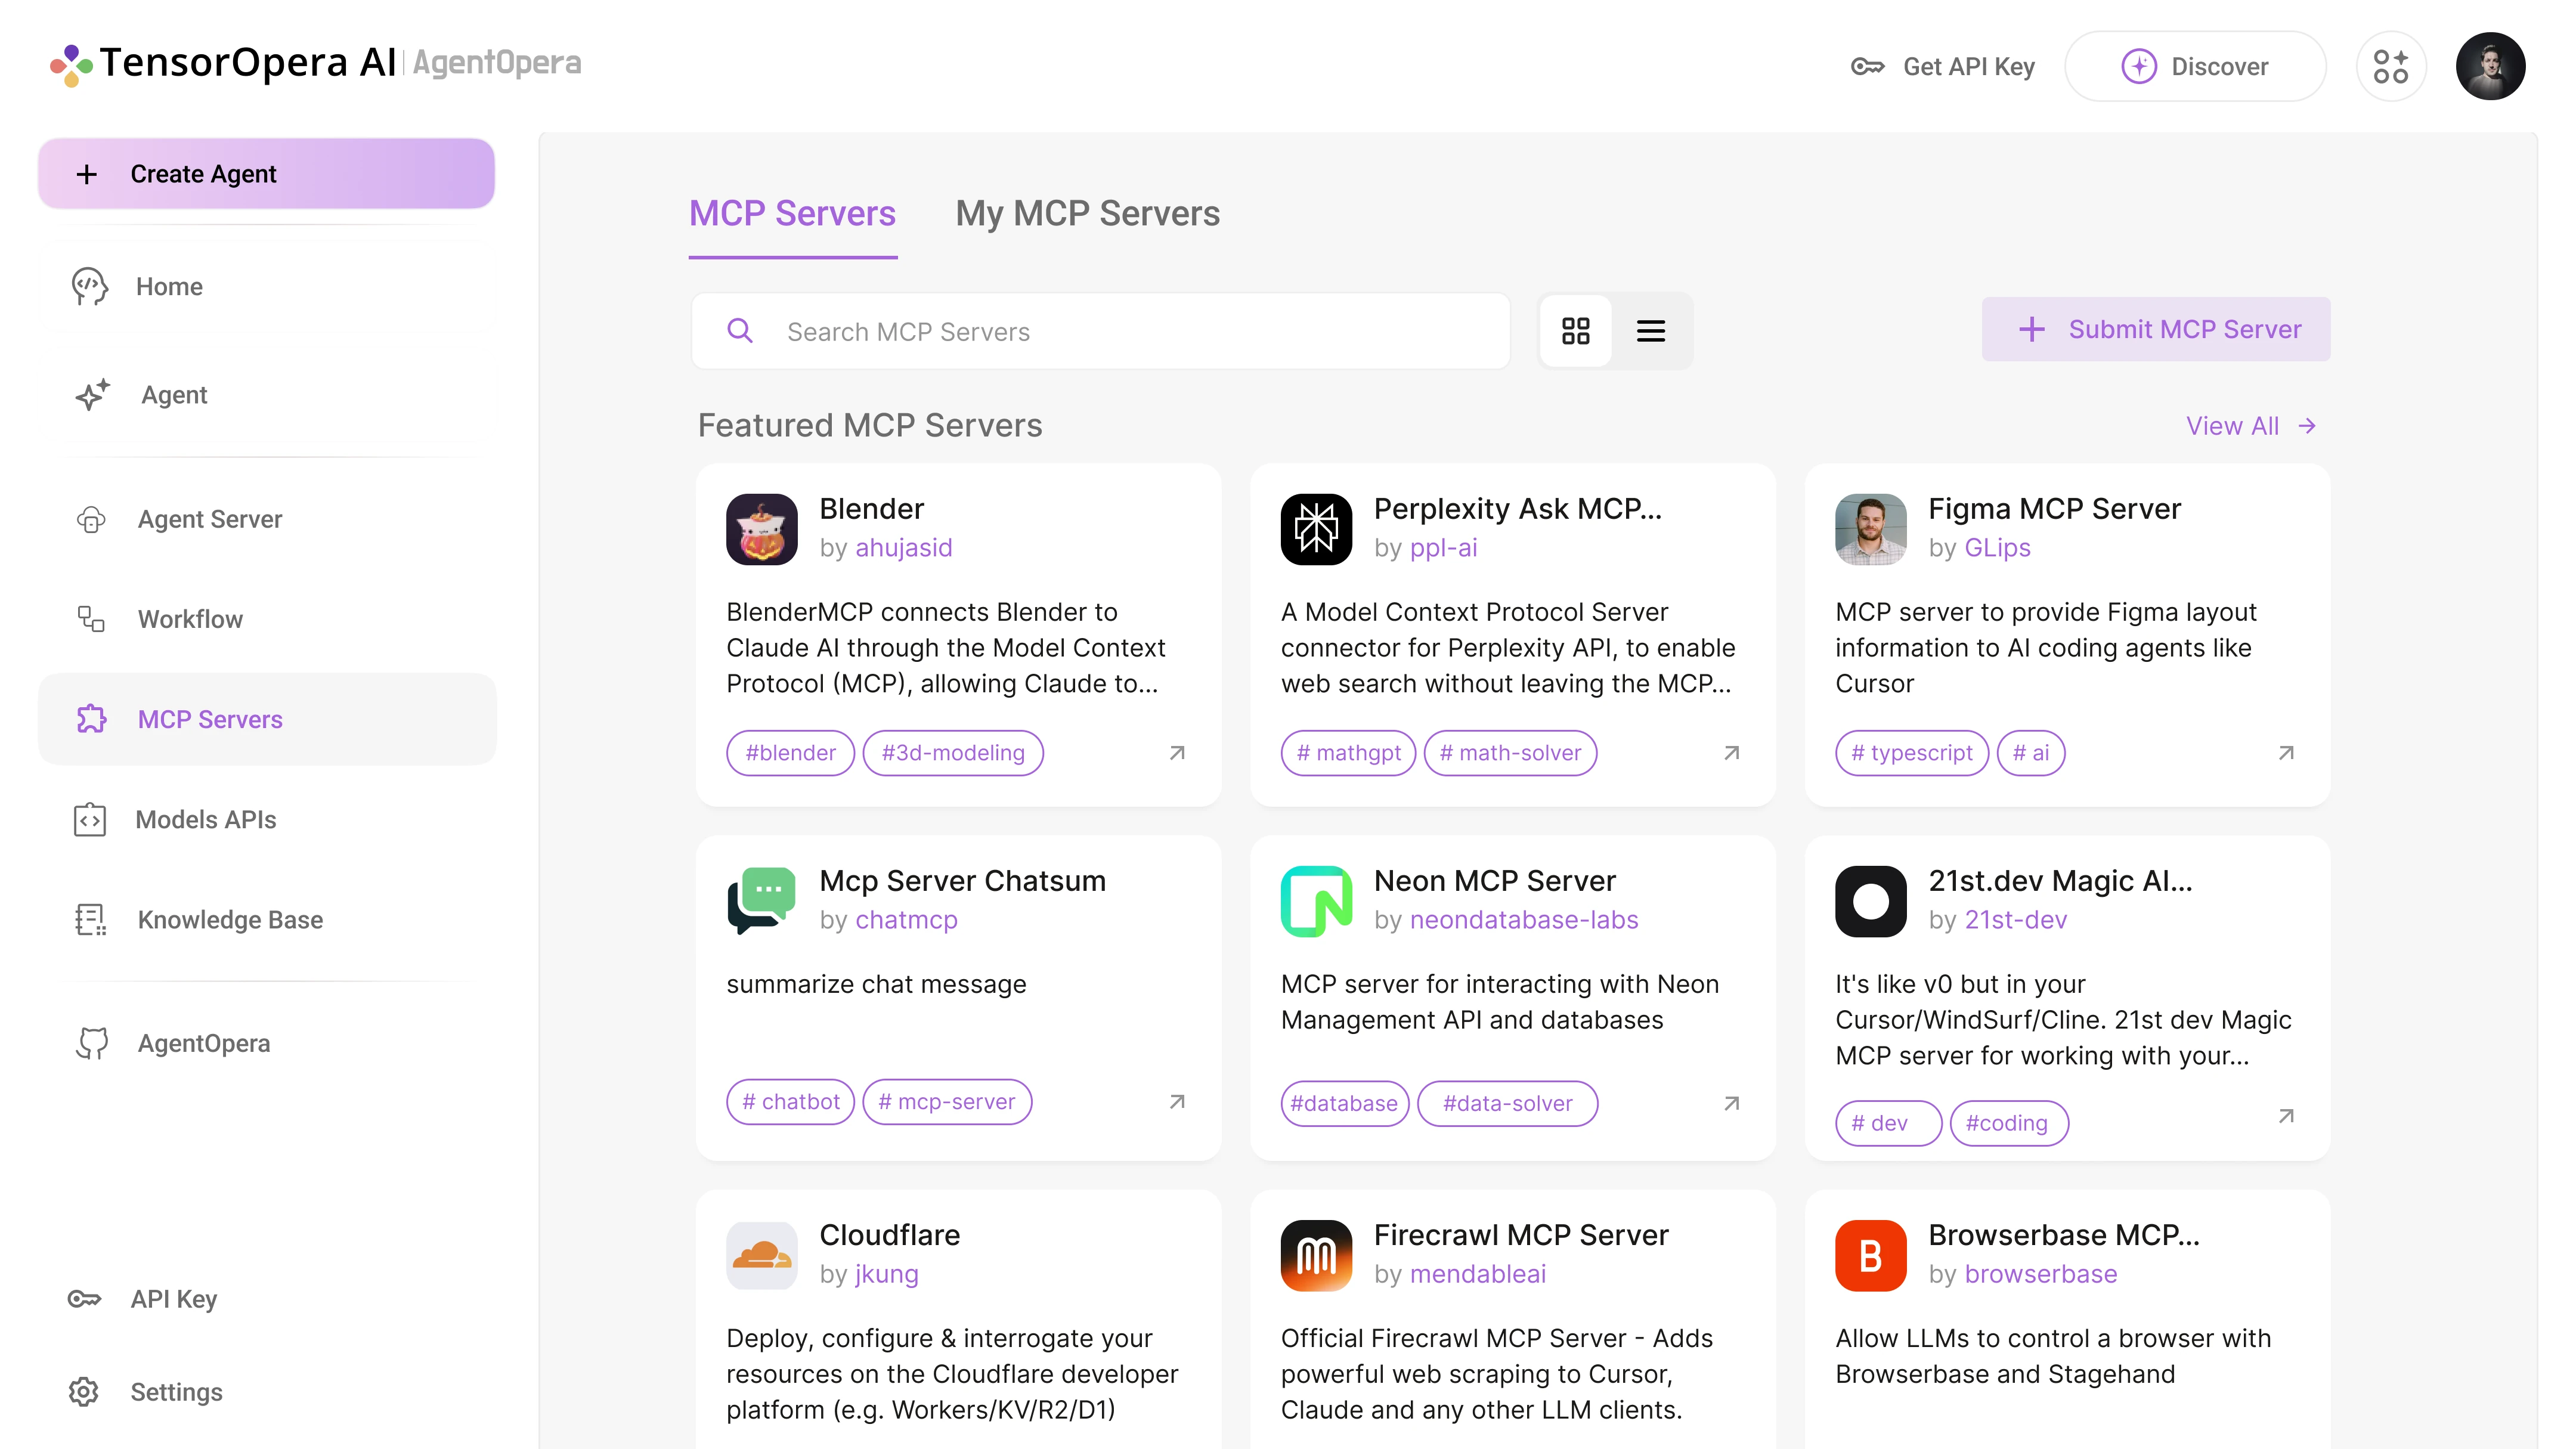The width and height of the screenshot is (2576, 1449).
Task: Click the #typescript tag on Figma MCP Server
Action: 1912,752
